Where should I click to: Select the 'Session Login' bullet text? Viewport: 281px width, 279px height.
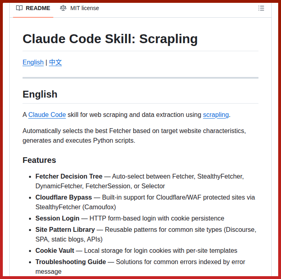click(x=57, y=219)
